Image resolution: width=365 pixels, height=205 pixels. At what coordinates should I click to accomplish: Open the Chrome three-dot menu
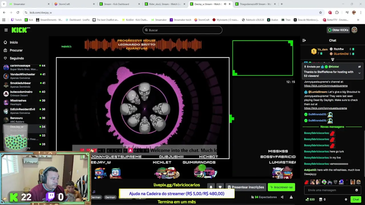[x=361, y=13]
